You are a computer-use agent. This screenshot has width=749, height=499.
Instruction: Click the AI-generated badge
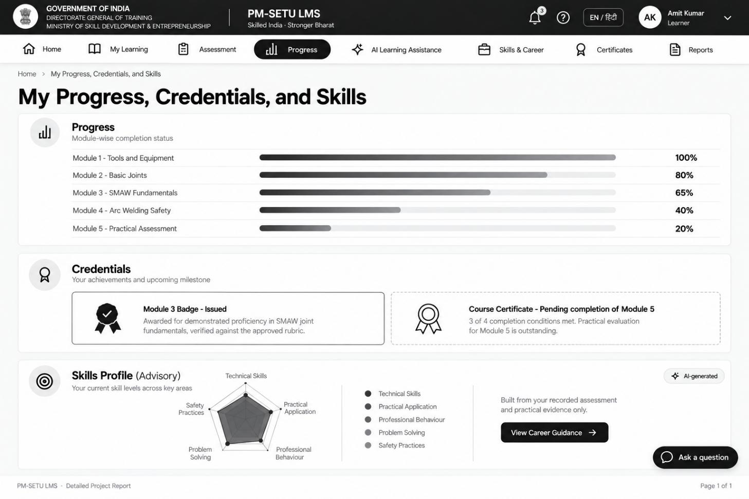(694, 376)
